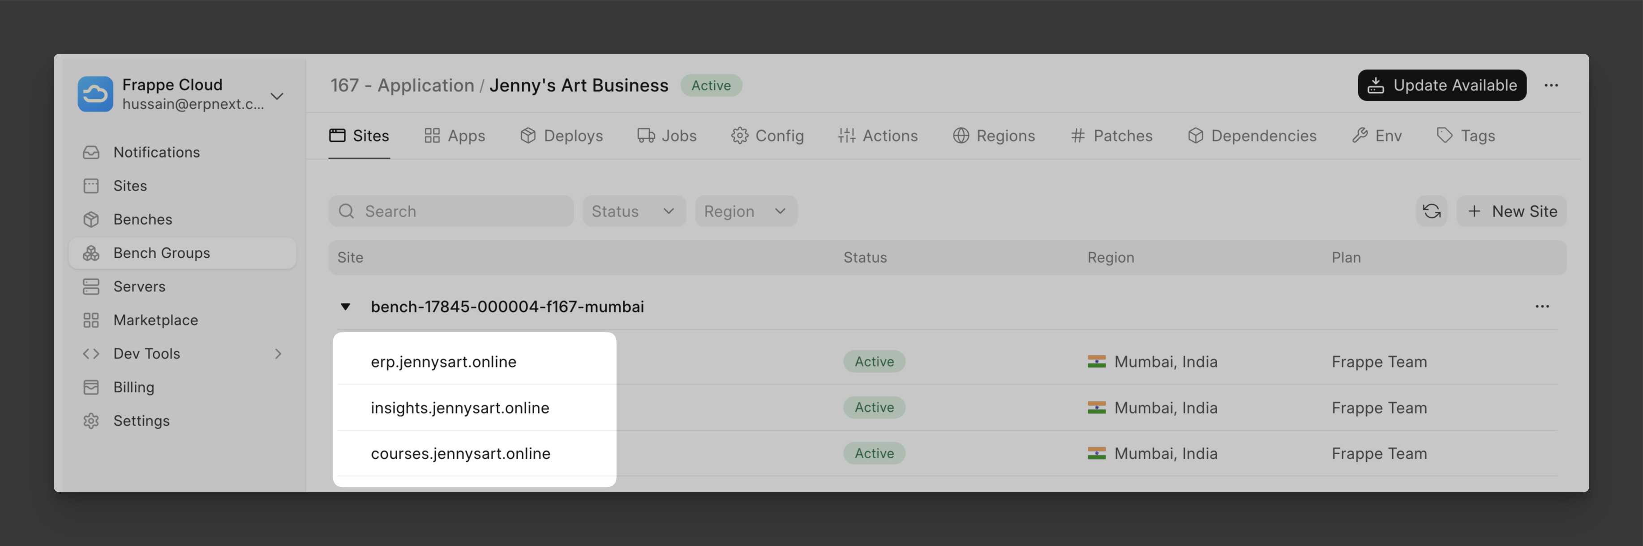Image resolution: width=1643 pixels, height=546 pixels.
Task: Click the Update Available button
Action: pyautogui.click(x=1441, y=85)
